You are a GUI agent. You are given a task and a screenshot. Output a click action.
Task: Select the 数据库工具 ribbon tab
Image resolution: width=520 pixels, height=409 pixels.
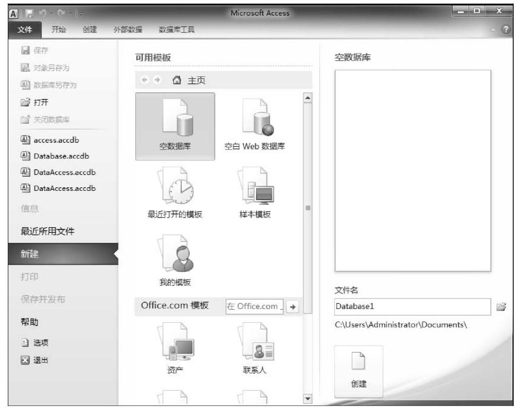coord(176,29)
